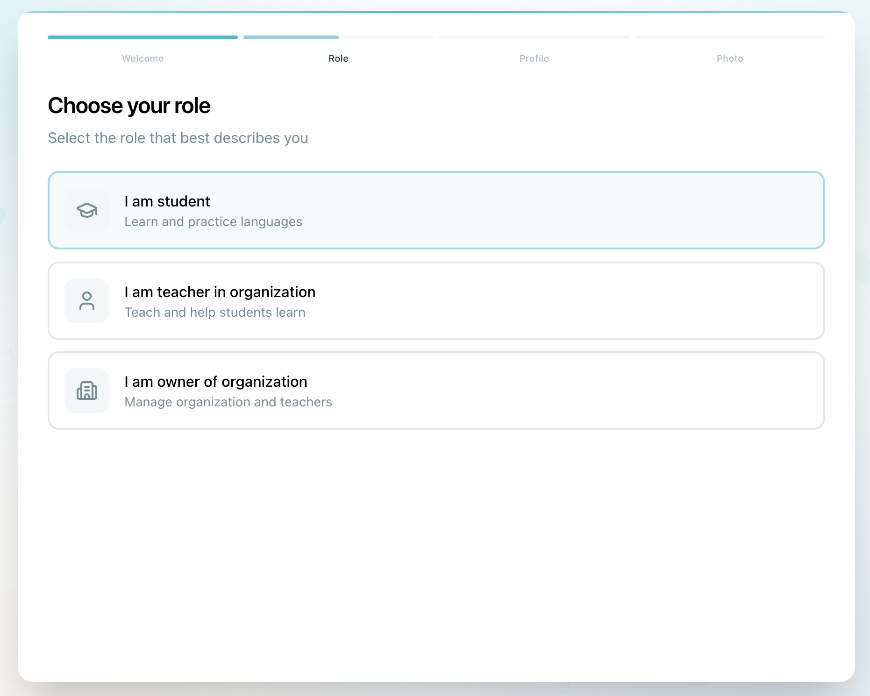Click the half-filled Role progress bar
Viewport: 870px width, 696px height.
click(x=338, y=37)
